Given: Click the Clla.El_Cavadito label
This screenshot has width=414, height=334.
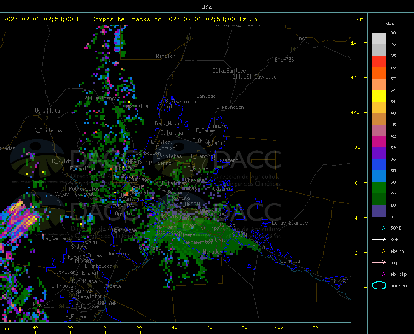Looking at the screenshot, I should (254, 77).
